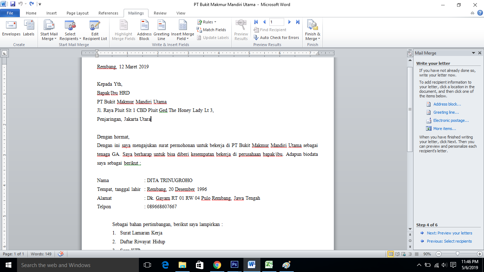
Task: Open the Start Mail Merge dropdown
Action: click(x=49, y=30)
